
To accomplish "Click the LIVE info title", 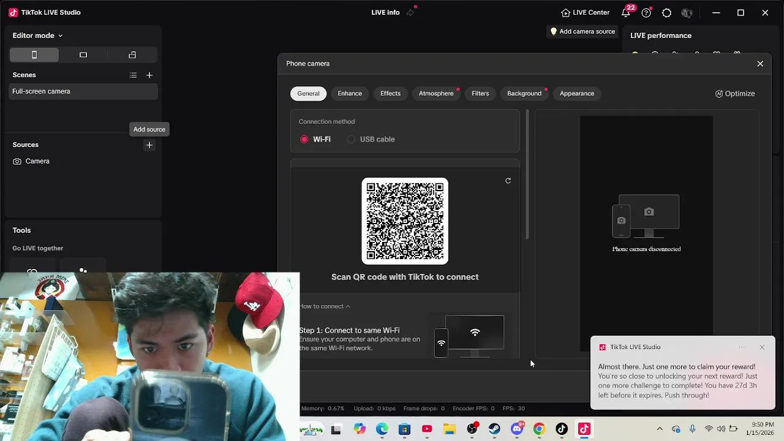I will [x=385, y=12].
